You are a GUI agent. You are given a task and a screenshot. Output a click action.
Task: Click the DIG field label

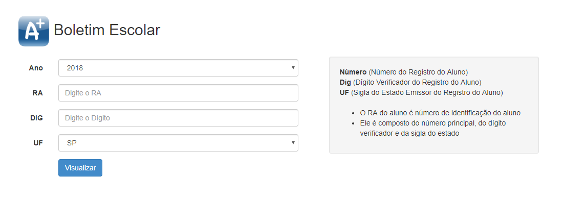[36, 118]
